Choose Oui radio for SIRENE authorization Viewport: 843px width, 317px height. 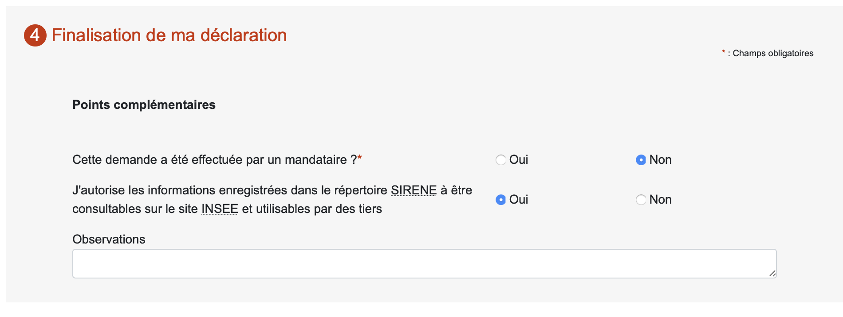(500, 200)
